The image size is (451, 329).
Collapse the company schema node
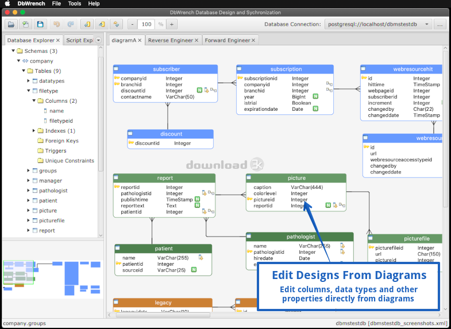[x=19, y=61]
